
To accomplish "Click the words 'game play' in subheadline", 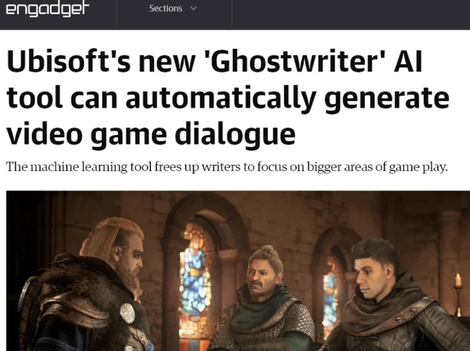I will click(x=418, y=168).
